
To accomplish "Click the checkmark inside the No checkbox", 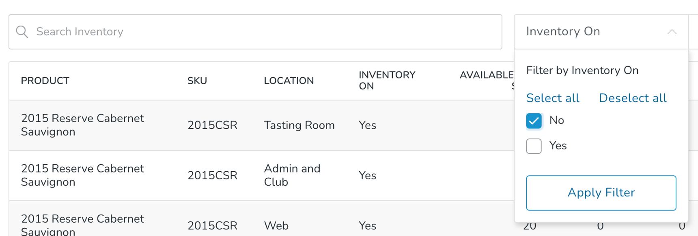I will coord(534,121).
